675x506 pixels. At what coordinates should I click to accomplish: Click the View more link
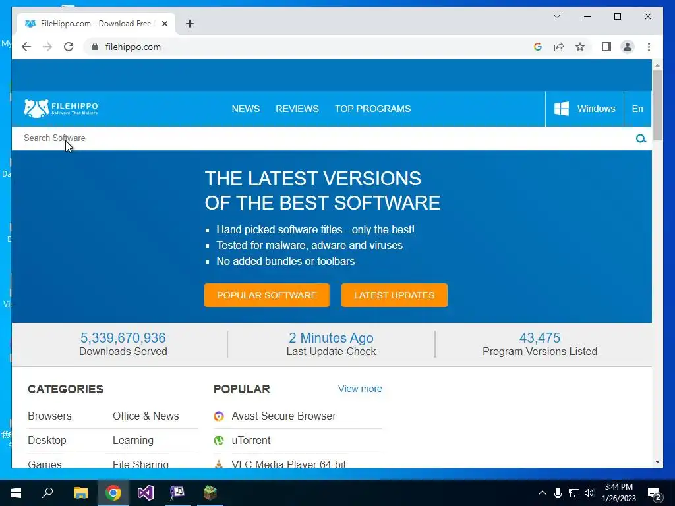coord(360,389)
